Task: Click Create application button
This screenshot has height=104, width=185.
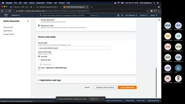Action: coord(127,87)
